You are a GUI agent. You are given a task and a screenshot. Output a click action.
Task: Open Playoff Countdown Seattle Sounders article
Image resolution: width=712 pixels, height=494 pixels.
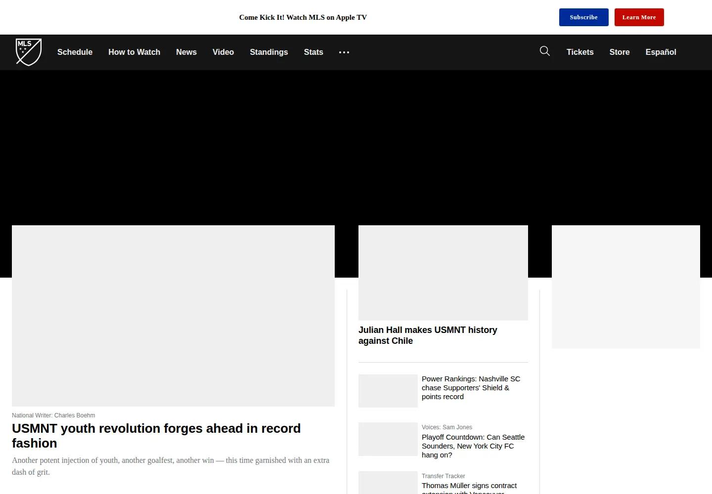pyautogui.click(x=473, y=446)
